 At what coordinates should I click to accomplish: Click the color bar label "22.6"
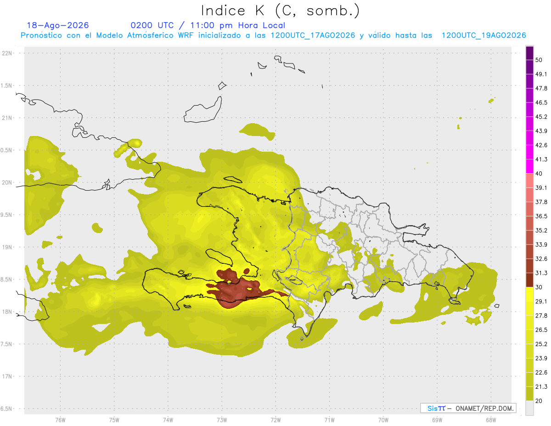[x=541, y=372]
